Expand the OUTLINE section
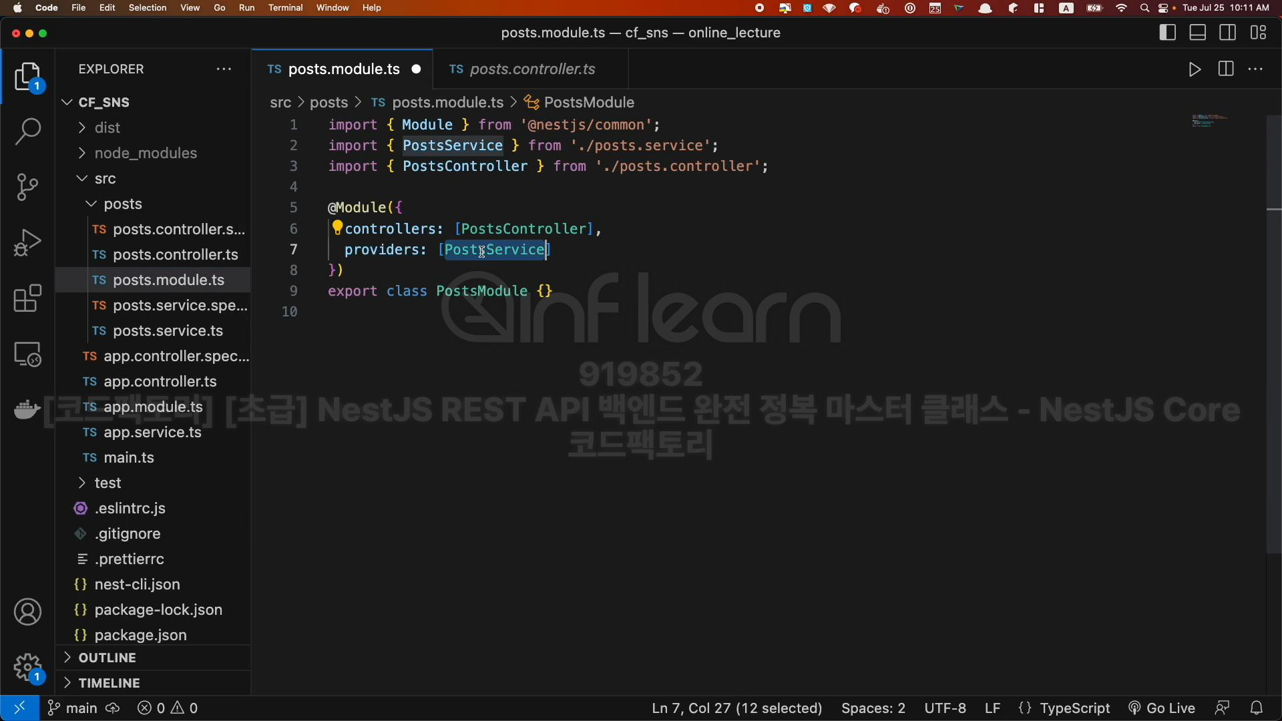This screenshot has height=721, width=1282. [x=107, y=658]
